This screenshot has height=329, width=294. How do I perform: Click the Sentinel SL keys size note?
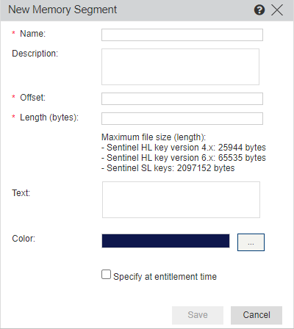point(168,168)
